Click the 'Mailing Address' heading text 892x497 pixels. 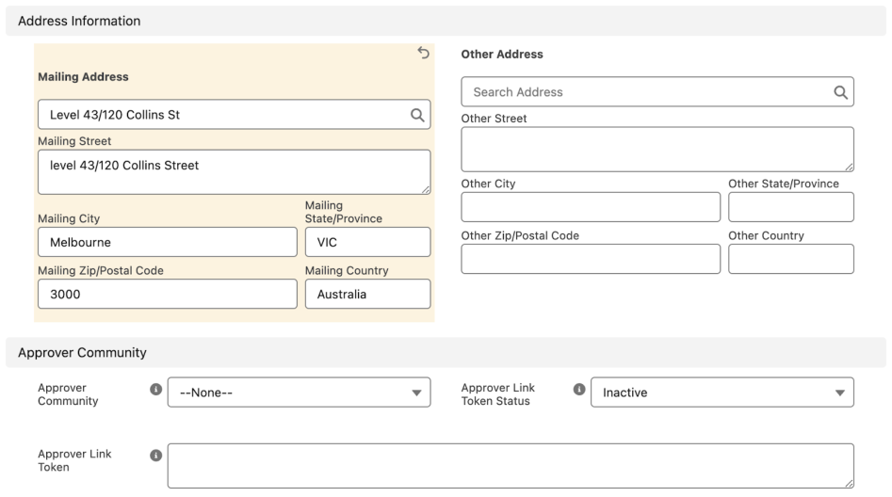(x=83, y=77)
